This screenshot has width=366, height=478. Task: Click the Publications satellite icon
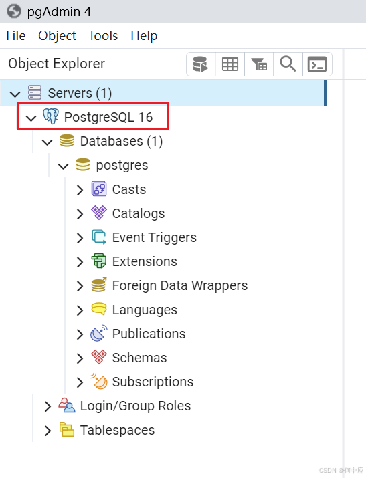(x=99, y=333)
